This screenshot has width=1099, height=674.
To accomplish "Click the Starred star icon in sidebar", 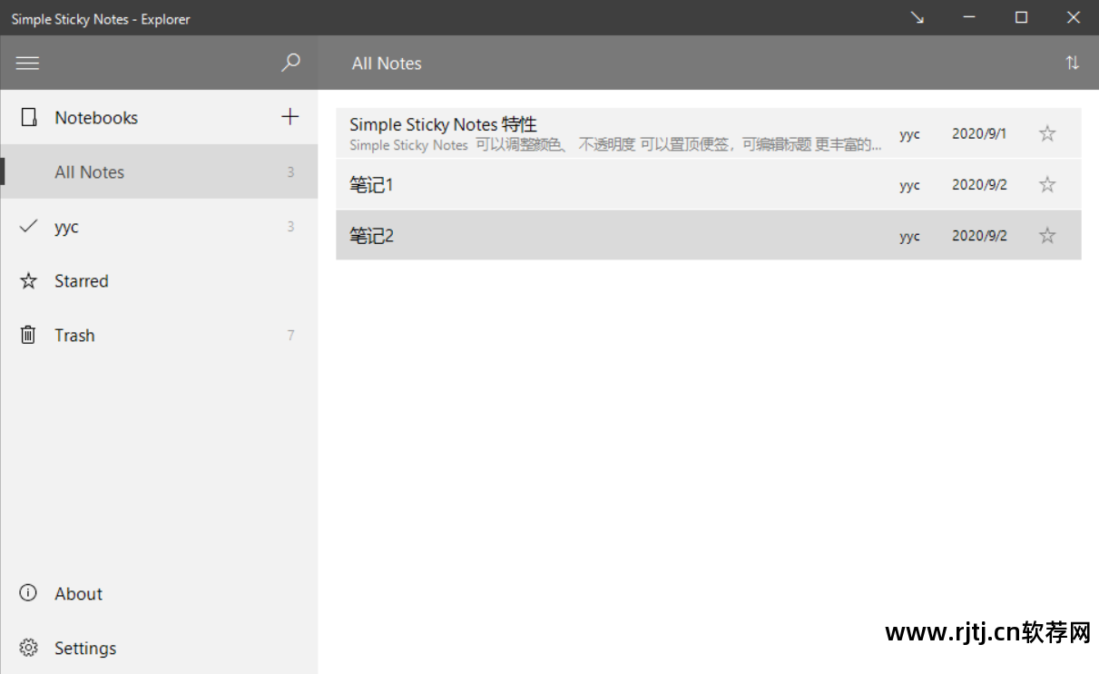I will pyautogui.click(x=28, y=281).
